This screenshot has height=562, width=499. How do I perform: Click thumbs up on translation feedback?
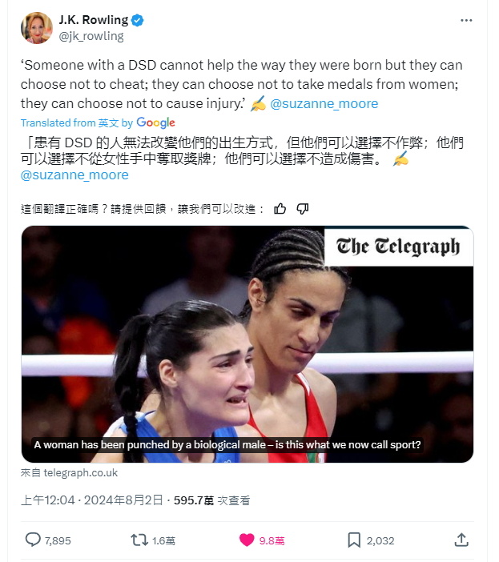click(x=280, y=209)
